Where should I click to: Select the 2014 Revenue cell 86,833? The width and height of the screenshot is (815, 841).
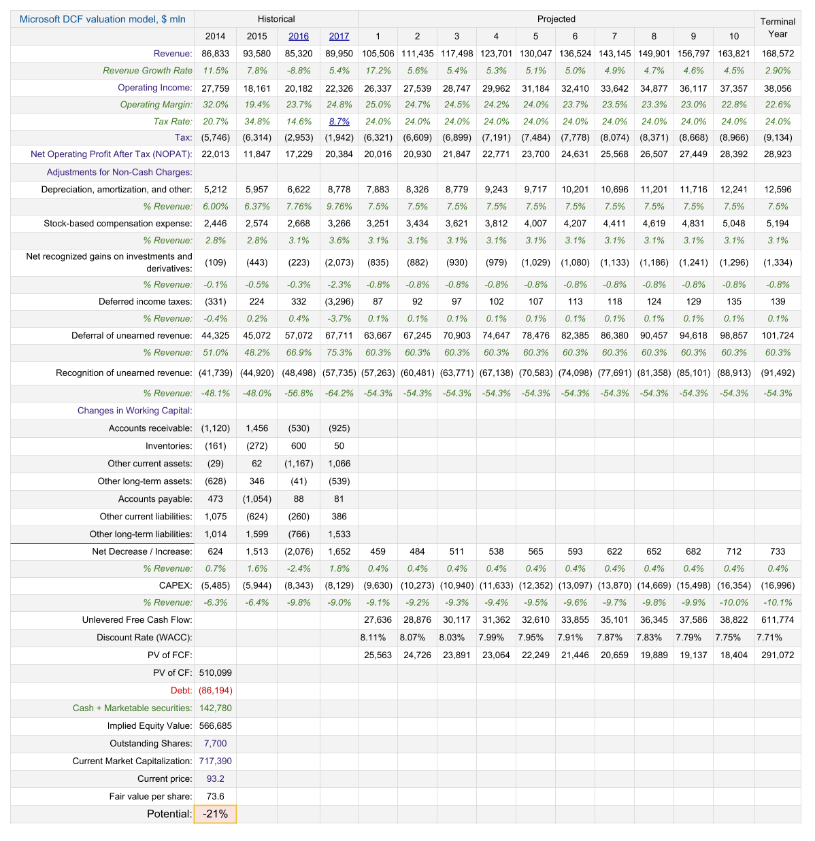[x=215, y=54]
